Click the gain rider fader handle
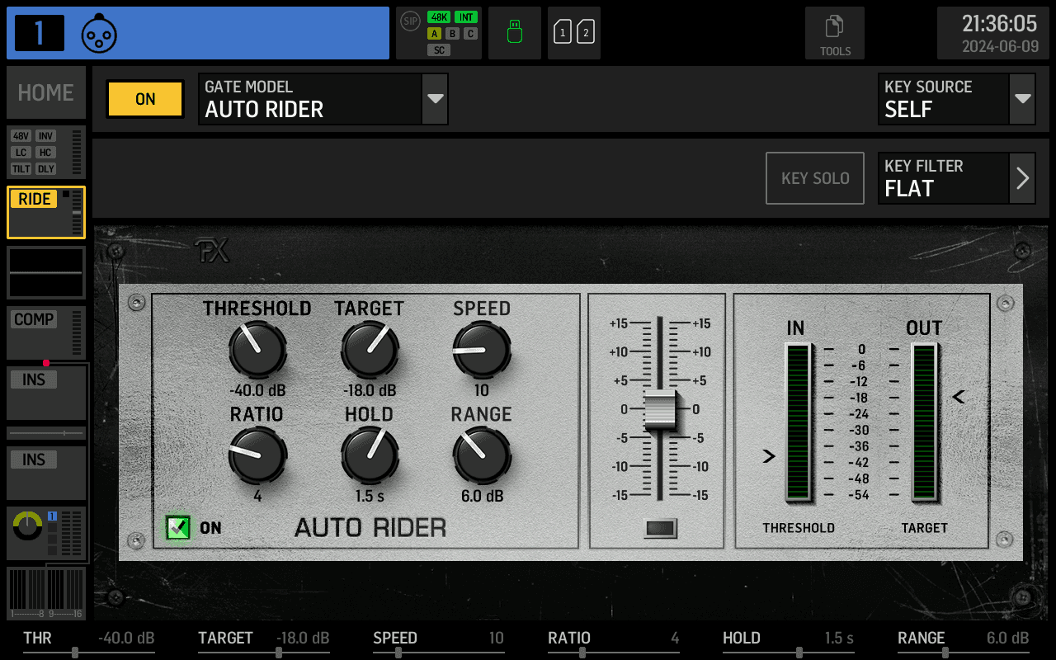1056x660 pixels. coord(660,410)
